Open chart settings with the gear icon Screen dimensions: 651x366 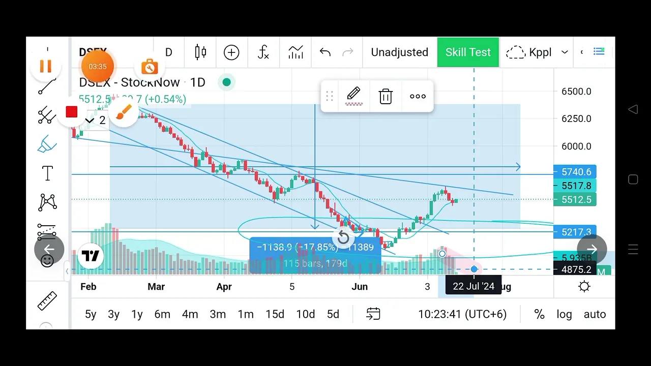[x=584, y=287]
